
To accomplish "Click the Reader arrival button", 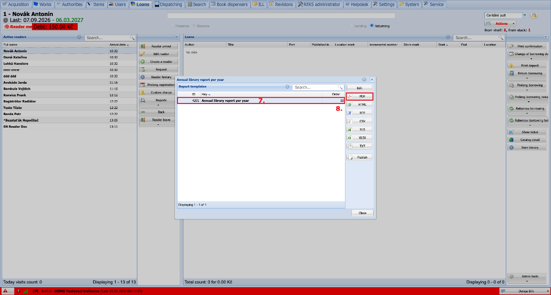I will click(158, 46).
